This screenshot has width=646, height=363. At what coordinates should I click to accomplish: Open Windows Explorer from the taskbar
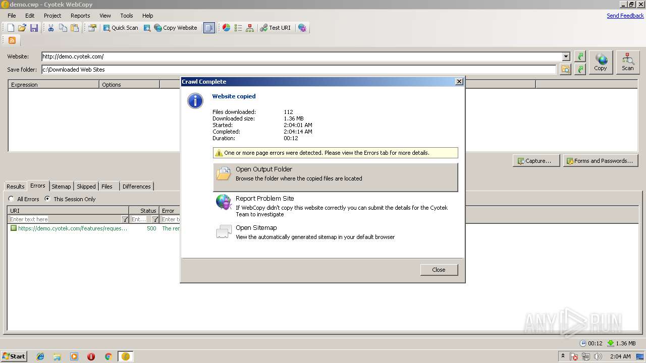(x=57, y=356)
